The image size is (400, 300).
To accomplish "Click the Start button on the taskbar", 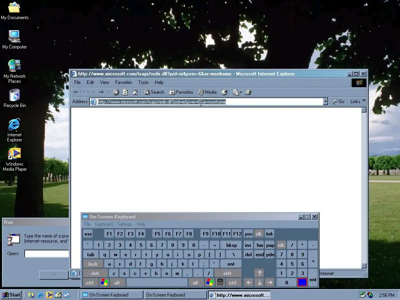I will tap(11, 295).
